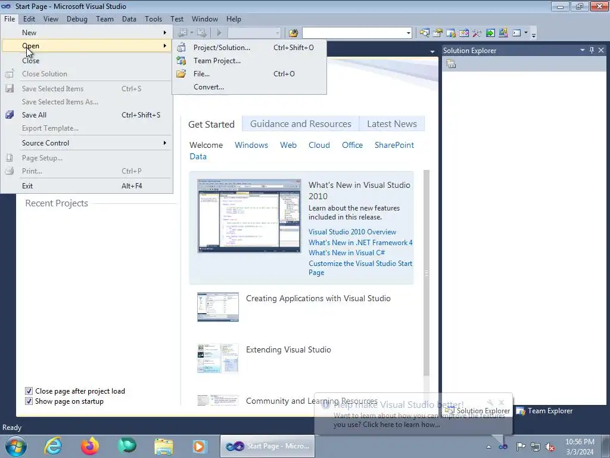The image size is (610, 458).
Task: Open Internet Explorer from the taskbar
Action: pos(52,446)
